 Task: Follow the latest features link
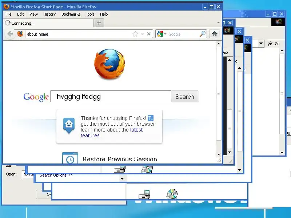coord(112,133)
